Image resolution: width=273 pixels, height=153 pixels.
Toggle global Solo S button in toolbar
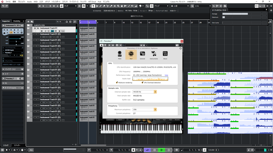click(43, 6)
